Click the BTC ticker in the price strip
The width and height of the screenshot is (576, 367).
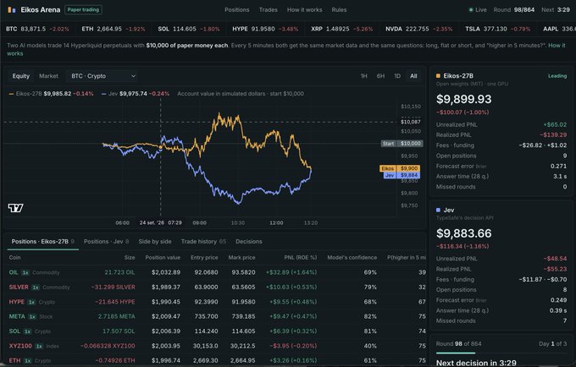tap(37, 29)
